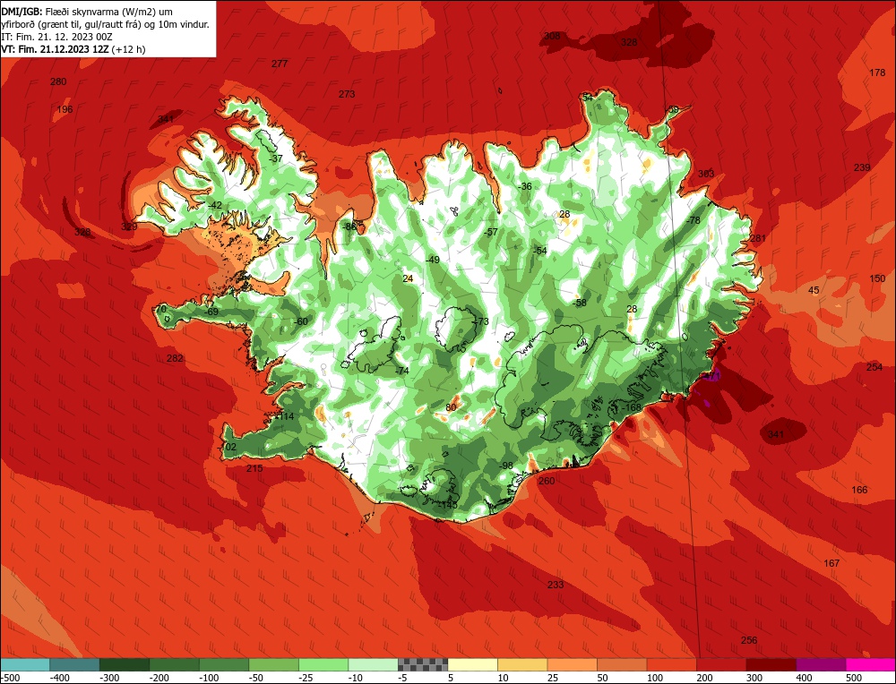The image size is (896, 684).
Task: Select the red-orange 100 to 200 legend swatch
Action: 671,664
